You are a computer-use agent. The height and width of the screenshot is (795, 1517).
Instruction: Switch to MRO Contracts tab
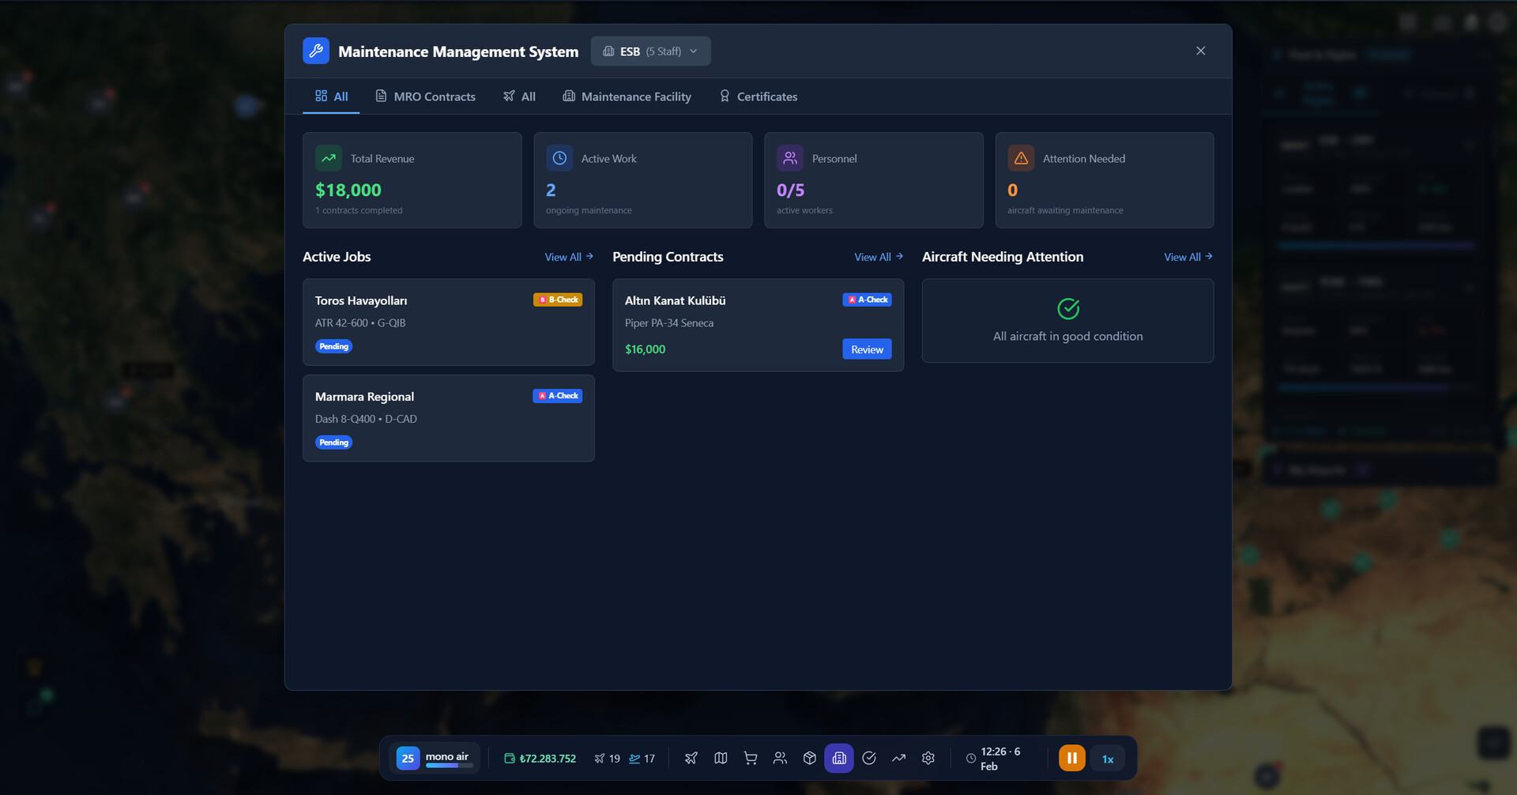click(x=425, y=96)
